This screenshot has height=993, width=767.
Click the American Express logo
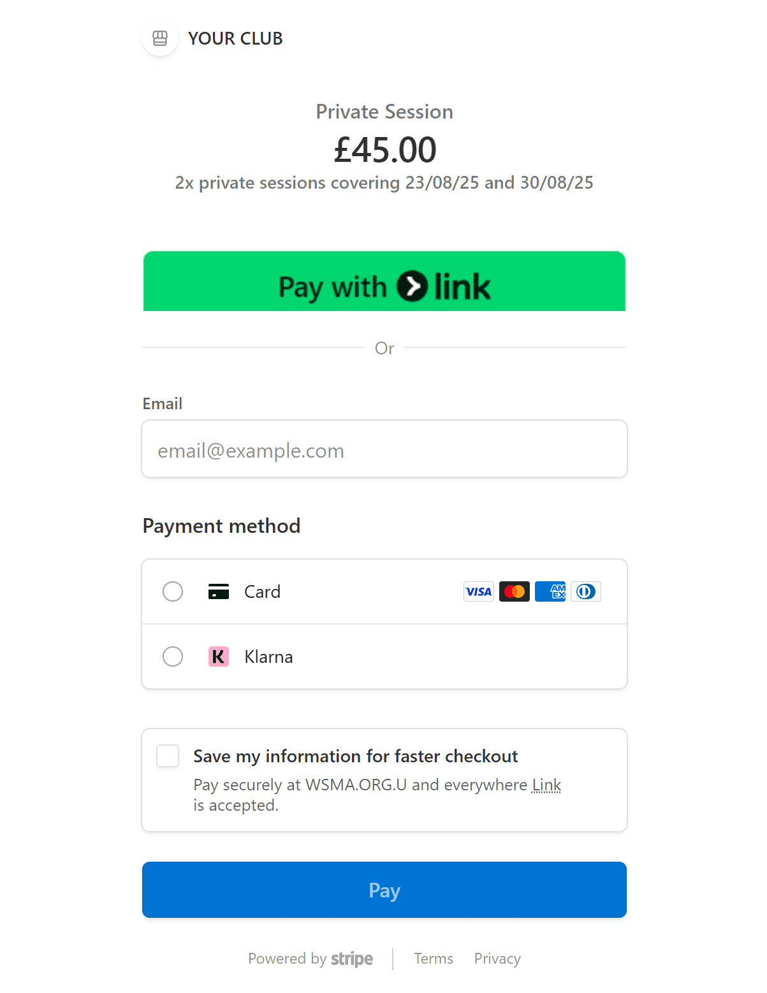550,591
